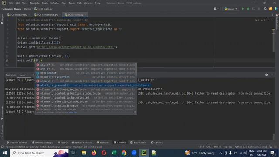279x157 pixels.
Task: Choose element_to_be_clickable completion suggestion
Action: pyautogui.click(x=86, y=106)
